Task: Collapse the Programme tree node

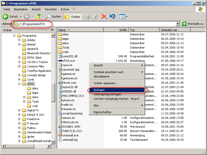Action: pos(14,36)
